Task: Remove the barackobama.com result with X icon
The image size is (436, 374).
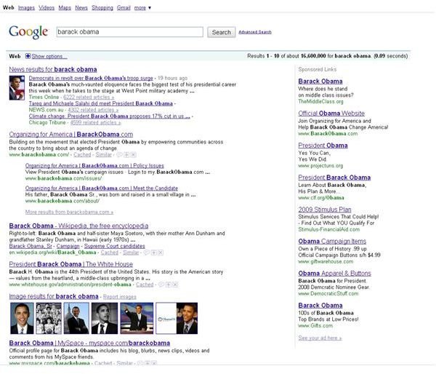Action: (x=134, y=154)
